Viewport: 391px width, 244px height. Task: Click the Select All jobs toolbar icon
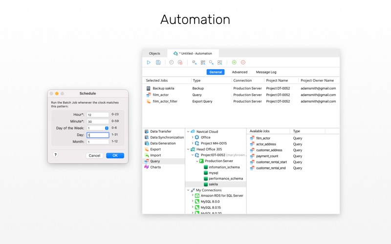[203, 62]
